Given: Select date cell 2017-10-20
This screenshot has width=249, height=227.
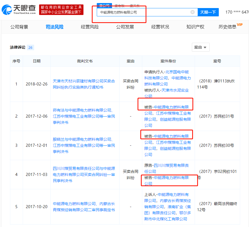Looking at the screenshot, I should (37, 207).
